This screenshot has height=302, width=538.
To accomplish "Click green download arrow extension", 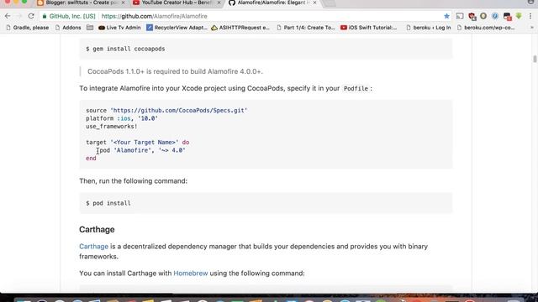I will (x=519, y=16).
